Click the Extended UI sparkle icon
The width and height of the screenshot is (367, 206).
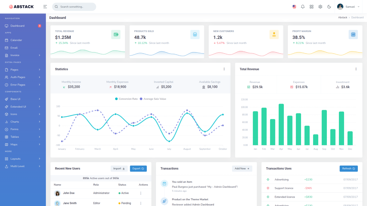pyautogui.click(x=7, y=107)
